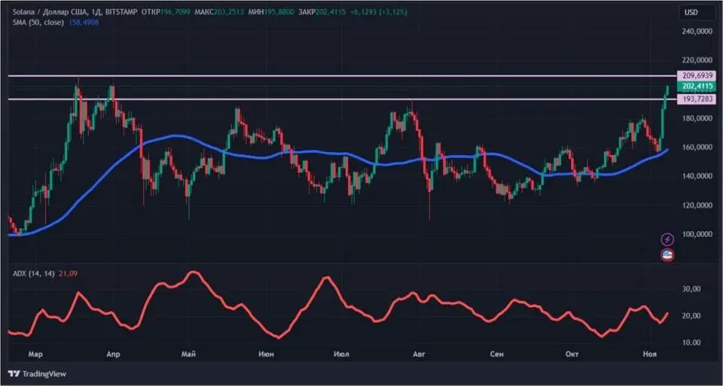Click the 193,7283 horizontal line price label

point(697,100)
